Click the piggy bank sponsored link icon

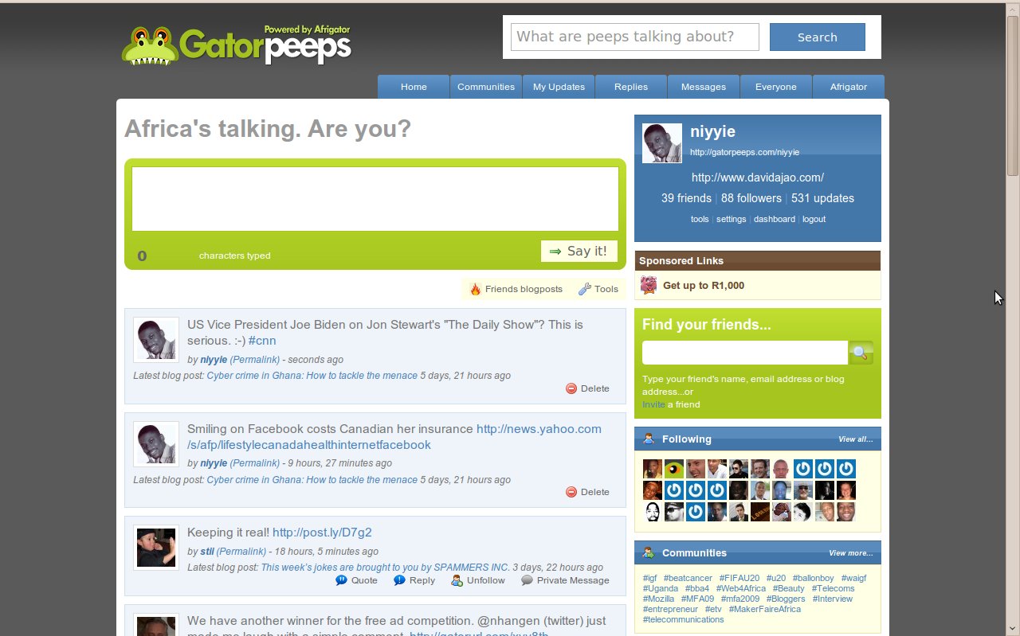click(x=648, y=285)
